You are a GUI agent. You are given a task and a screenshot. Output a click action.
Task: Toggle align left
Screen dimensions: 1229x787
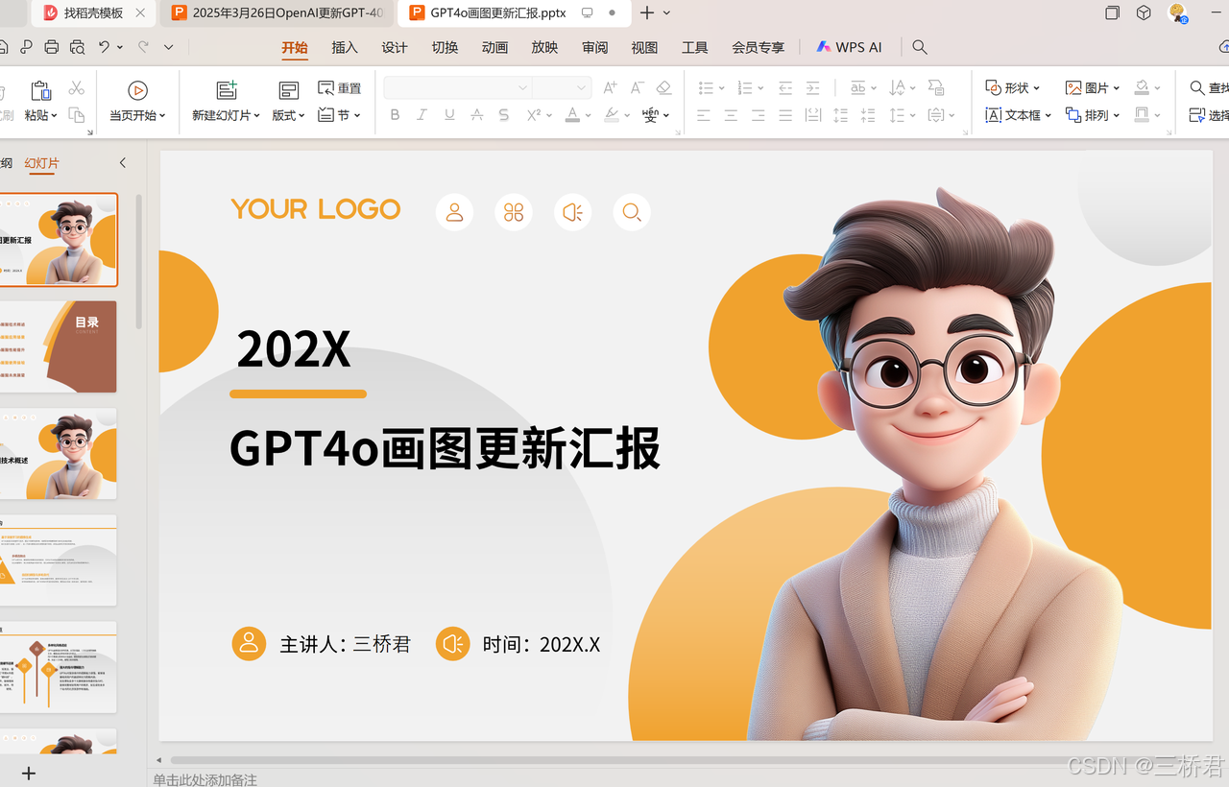[x=704, y=115]
